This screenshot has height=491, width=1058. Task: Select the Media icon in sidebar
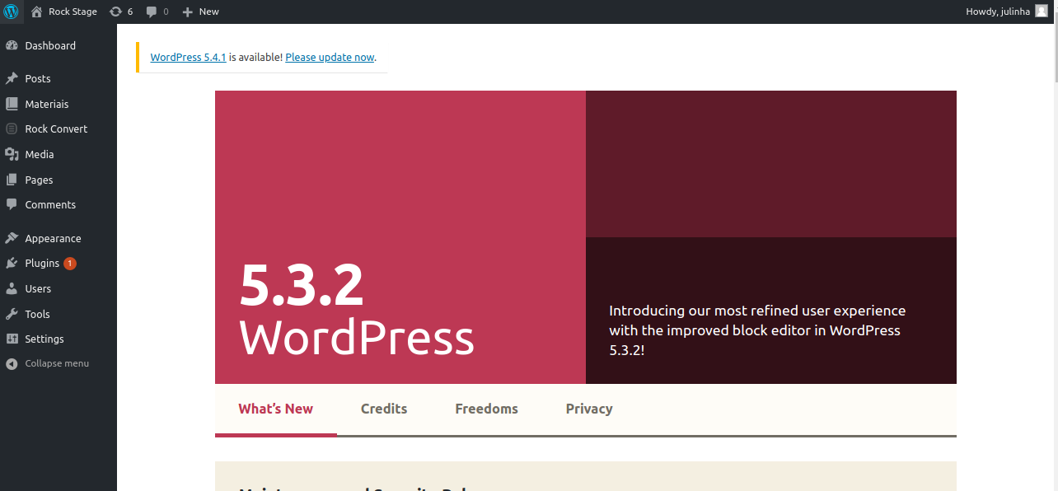point(12,155)
